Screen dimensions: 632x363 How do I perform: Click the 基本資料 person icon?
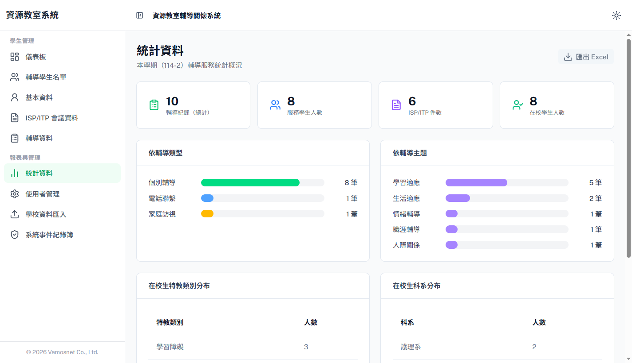(15, 97)
